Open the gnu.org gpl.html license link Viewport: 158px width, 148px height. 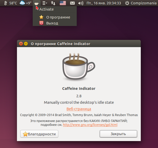(x=90, y=125)
